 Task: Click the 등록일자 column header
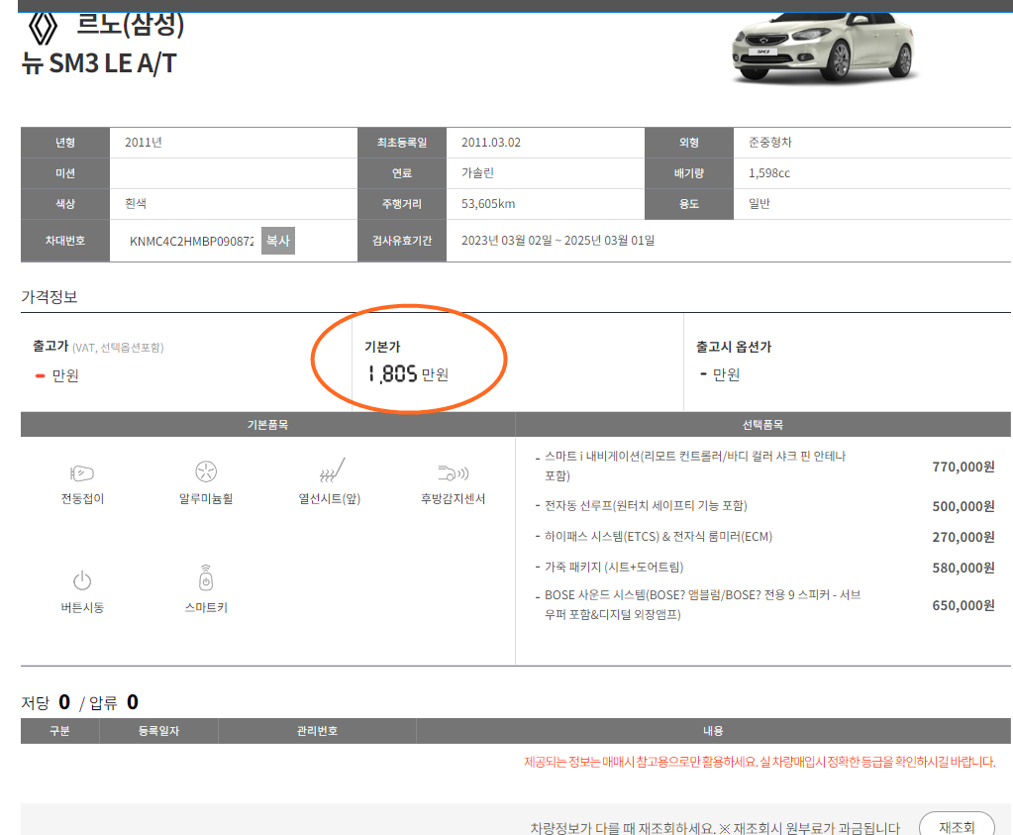pos(158,731)
